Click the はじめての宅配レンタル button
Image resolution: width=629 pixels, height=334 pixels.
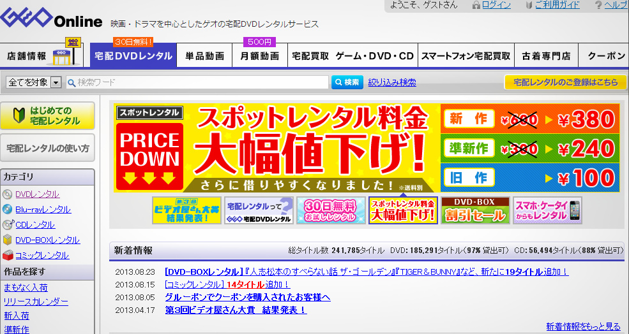pyautogui.click(x=48, y=116)
